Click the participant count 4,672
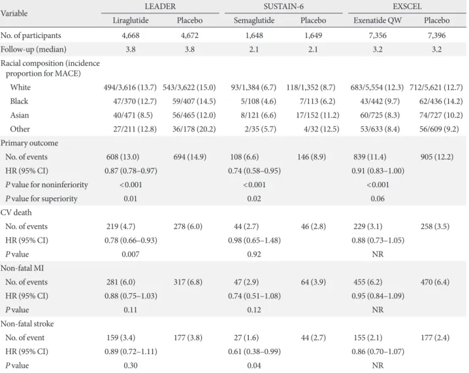 pyautogui.click(x=190, y=35)
